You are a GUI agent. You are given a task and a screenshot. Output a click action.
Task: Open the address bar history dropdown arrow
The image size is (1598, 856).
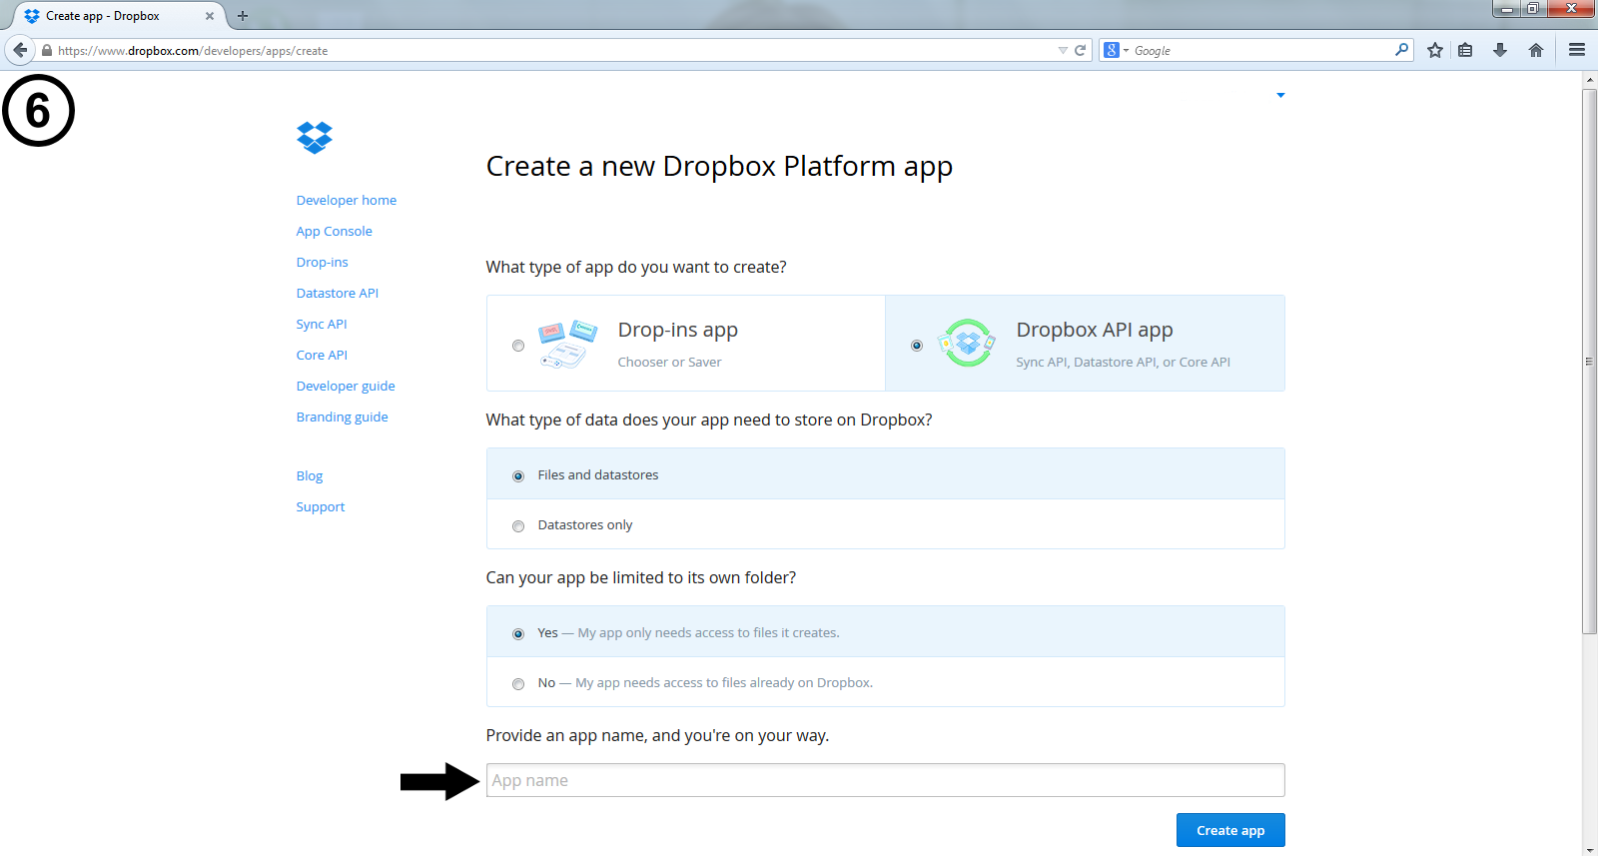pos(1063,50)
